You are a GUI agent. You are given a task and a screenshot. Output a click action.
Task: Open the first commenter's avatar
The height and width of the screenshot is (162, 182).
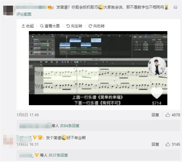point(8,10)
